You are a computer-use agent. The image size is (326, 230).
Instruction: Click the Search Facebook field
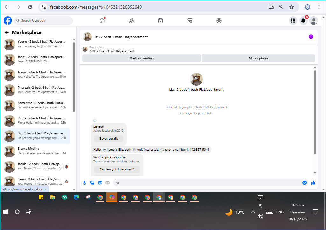(44, 21)
